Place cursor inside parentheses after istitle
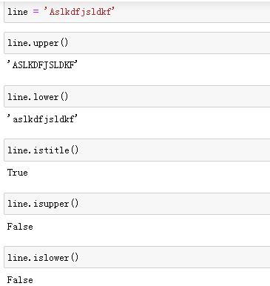The width and height of the screenshot is (270, 286). pyautogui.click(x=75, y=150)
